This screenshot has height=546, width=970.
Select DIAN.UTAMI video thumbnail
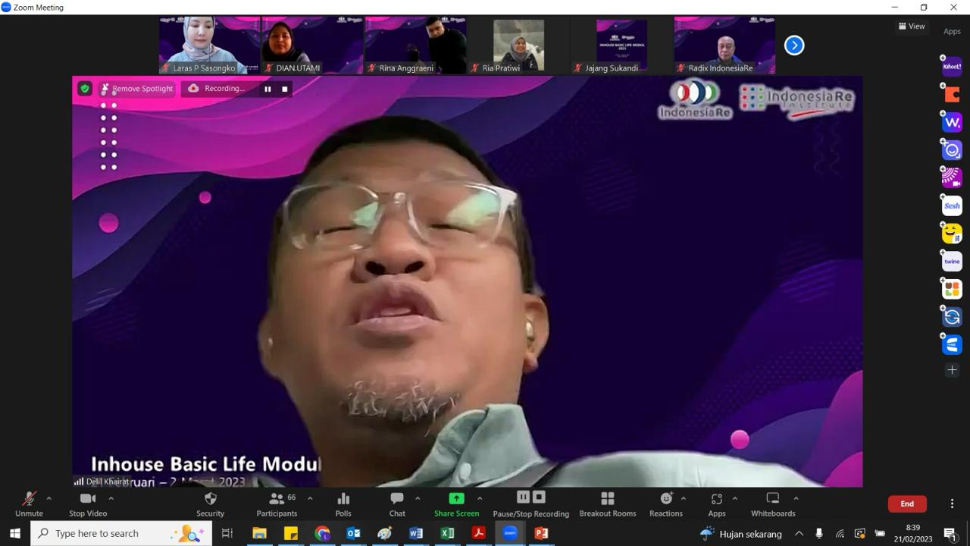click(x=312, y=45)
